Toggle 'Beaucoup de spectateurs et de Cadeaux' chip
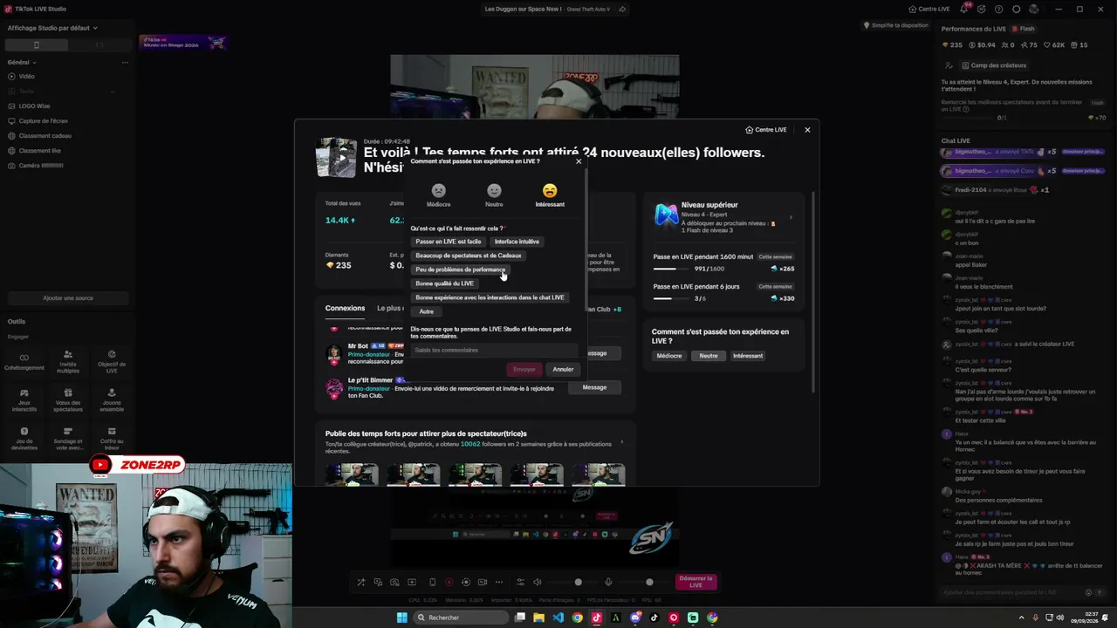Image resolution: width=1117 pixels, height=628 pixels. pos(469,256)
